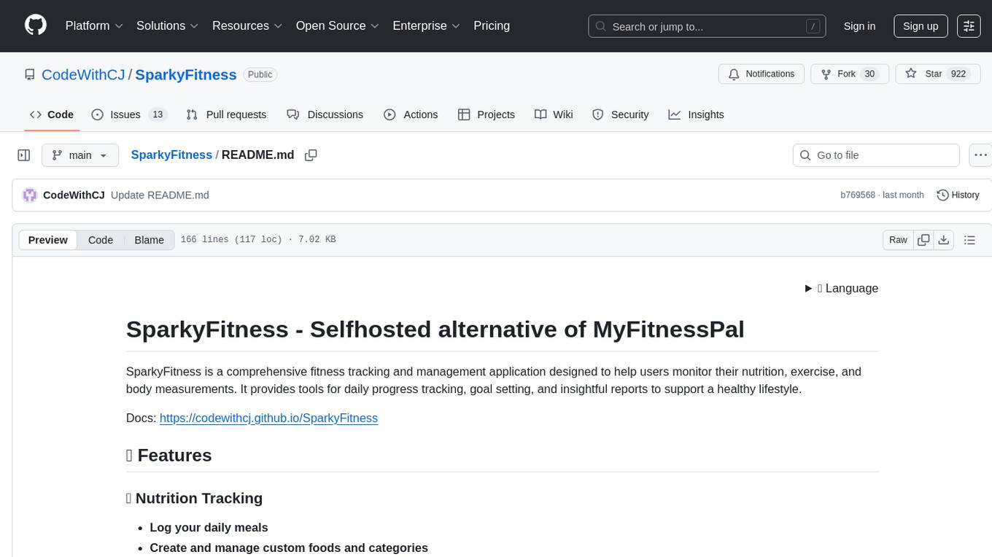The width and height of the screenshot is (992, 557).
Task: Download the raw README file
Action: (943, 240)
